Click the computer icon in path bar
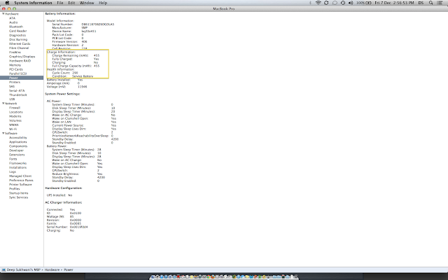Viewport: 448px width, 280px height. pos(3,269)
